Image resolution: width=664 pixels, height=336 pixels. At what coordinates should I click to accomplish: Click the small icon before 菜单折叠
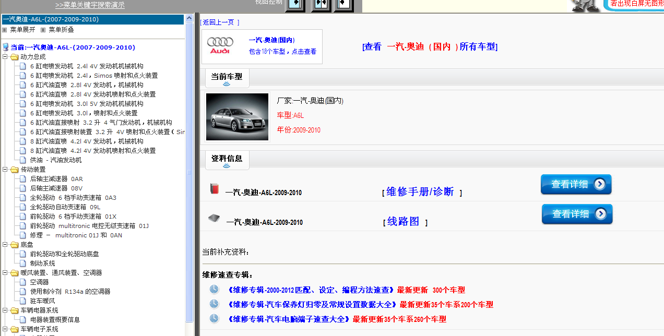click(x=43, y=30)
